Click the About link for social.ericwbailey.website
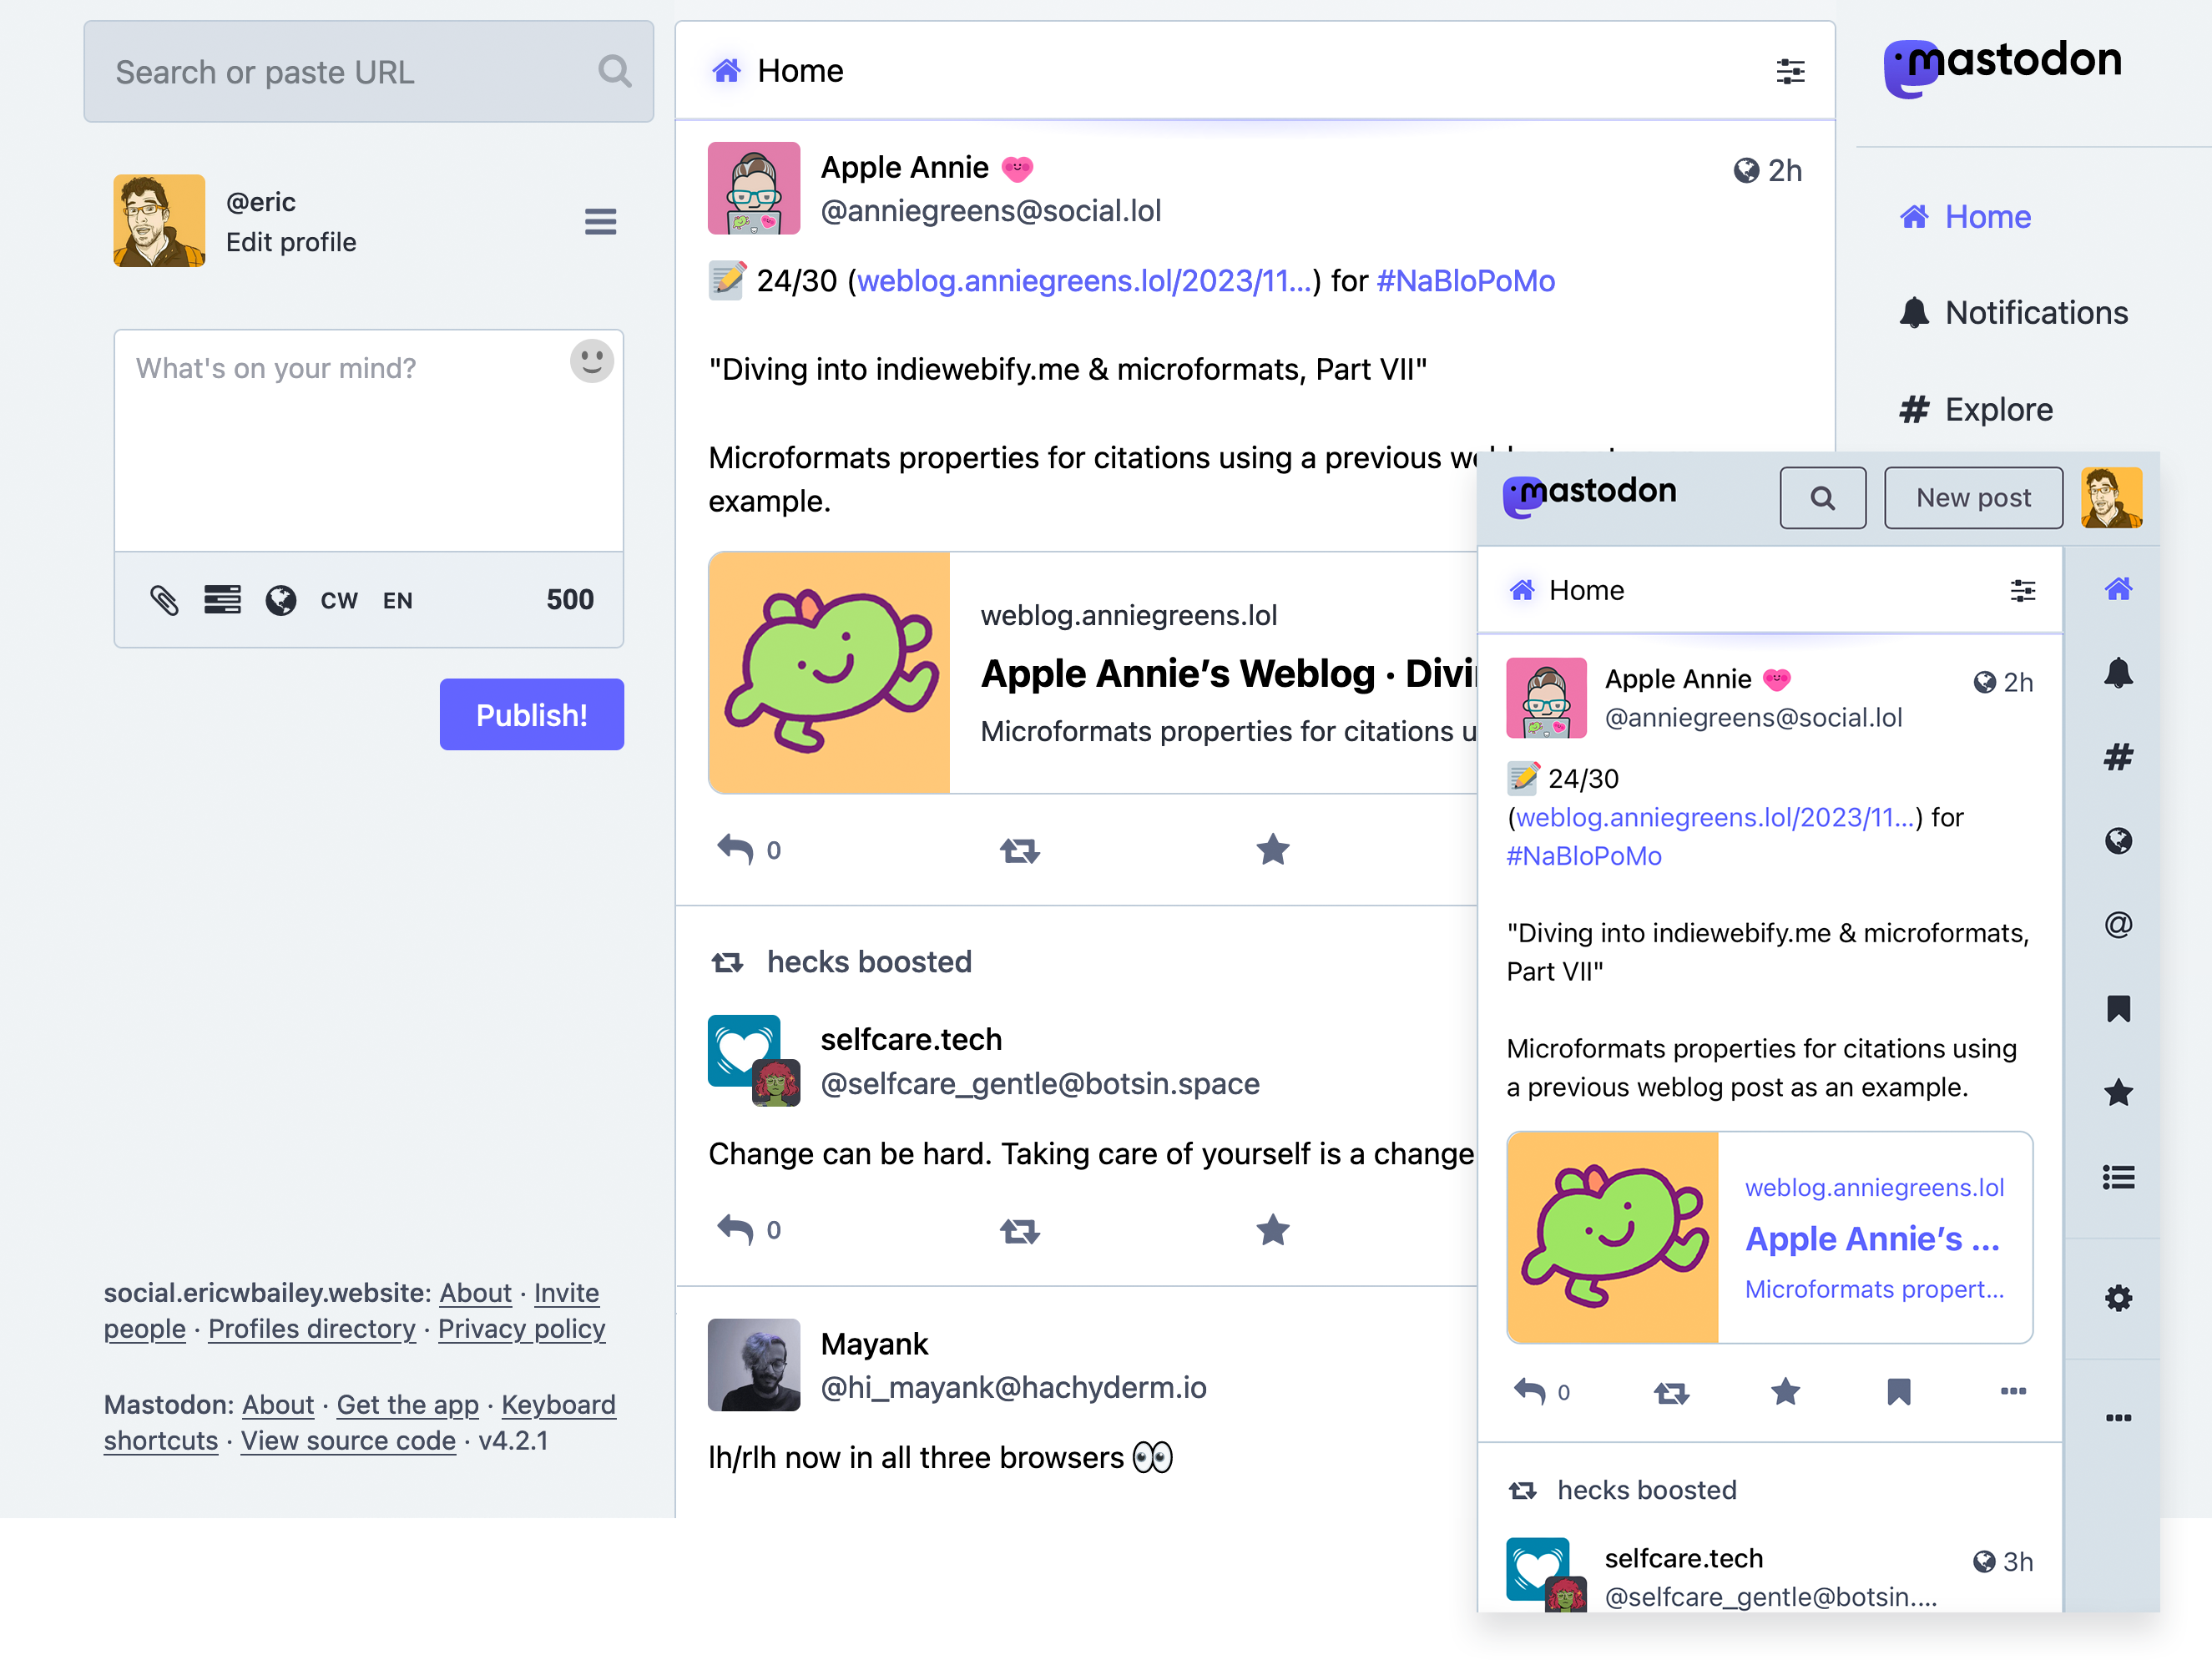2212x1660 pixels. click(475, 1293)
